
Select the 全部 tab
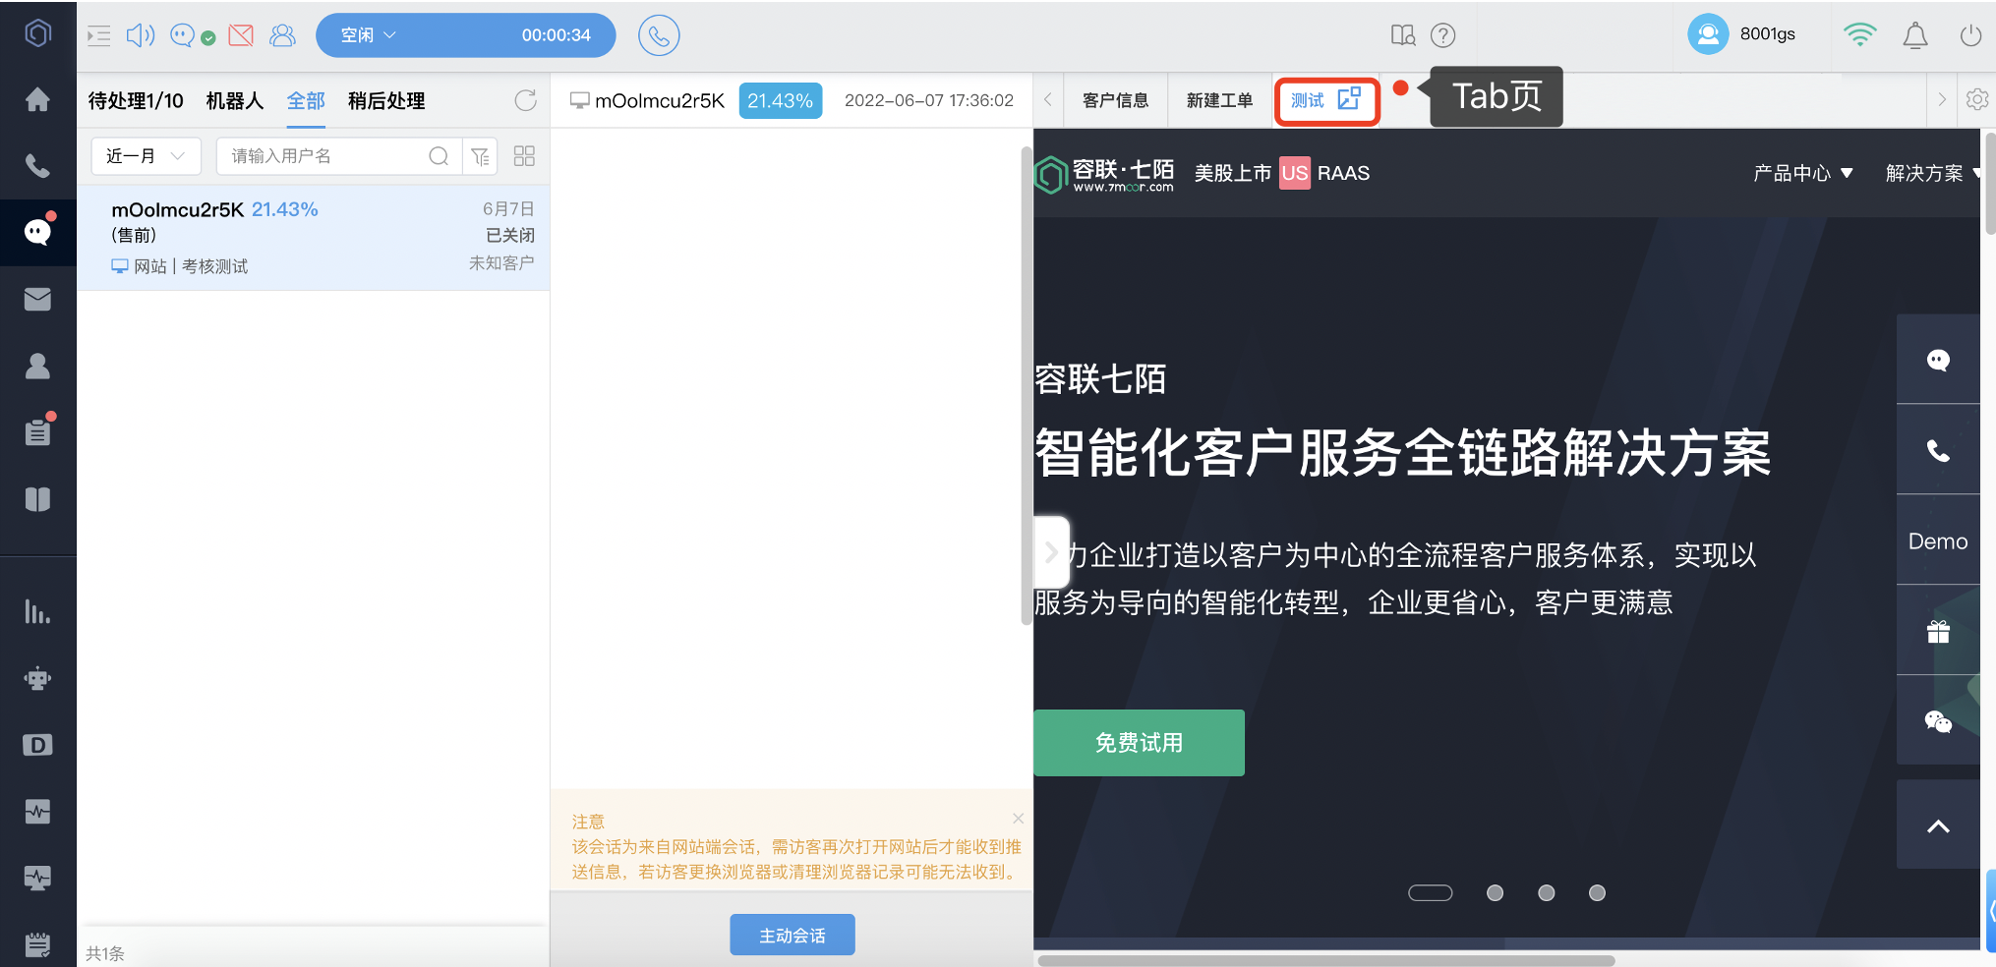coord(306,100)
